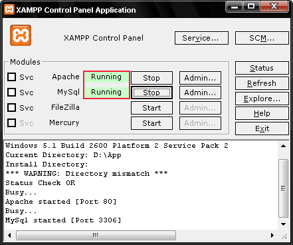Viewport: 293px width, 245px height.
Task: Click the Apache Running status label
Action: coord(106,77)
